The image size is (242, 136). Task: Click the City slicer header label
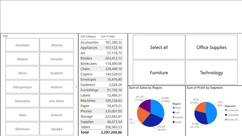pos(5,36)
